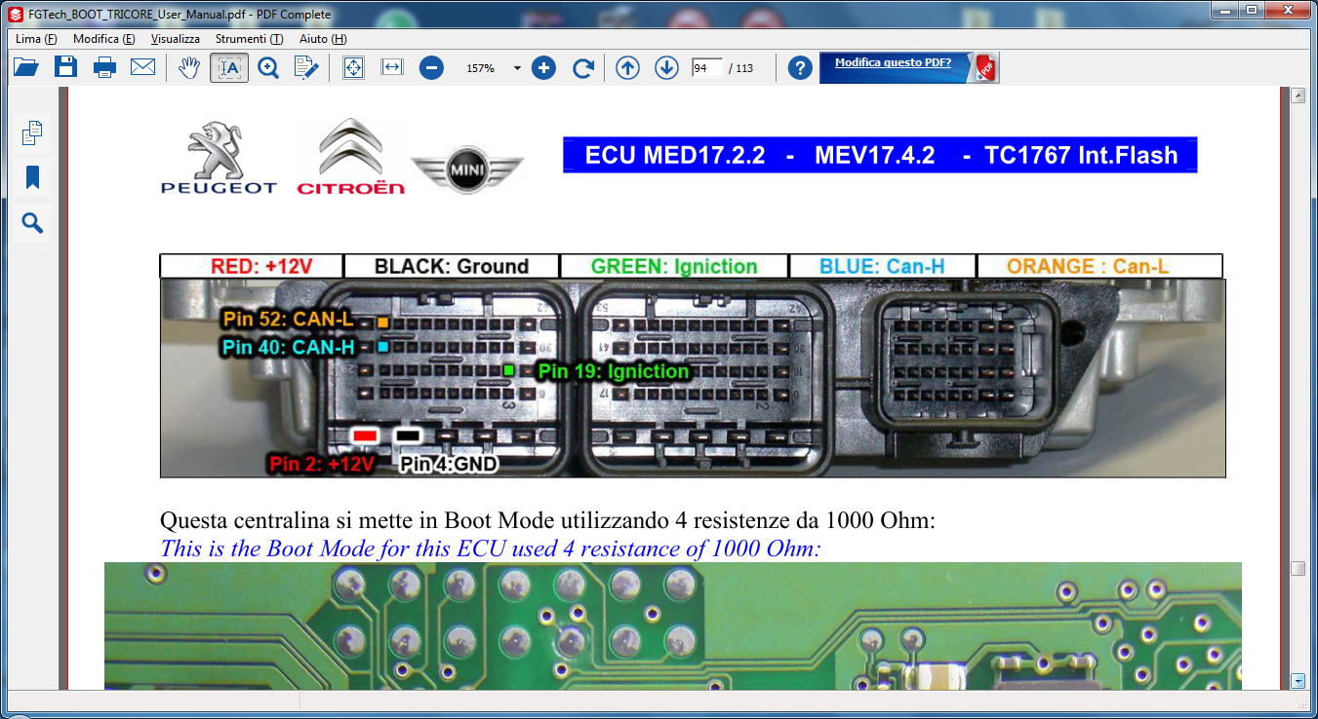Viewport: 1318px width, 719px height.
Task: Zoom in with the plus button
Action: (x=543, y=68)
